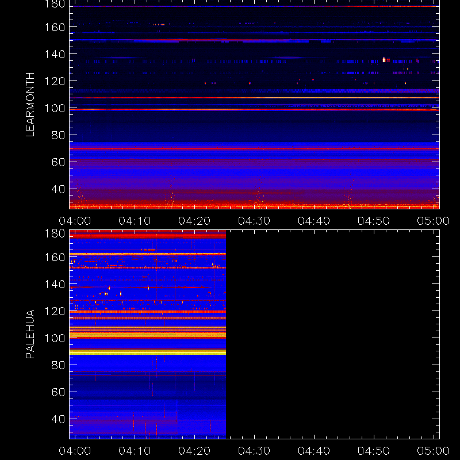Select the 100 tick label on the Learmonth plot

(x=55, y=108)
